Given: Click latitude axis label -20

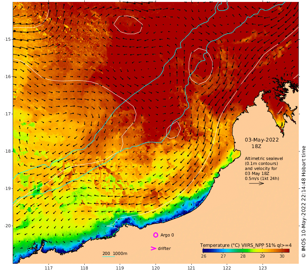Looking at the screenshot, I should tap(7, 226).
